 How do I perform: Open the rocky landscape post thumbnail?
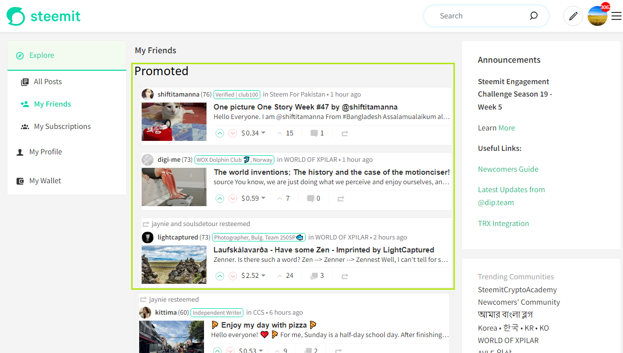(174, 265)
